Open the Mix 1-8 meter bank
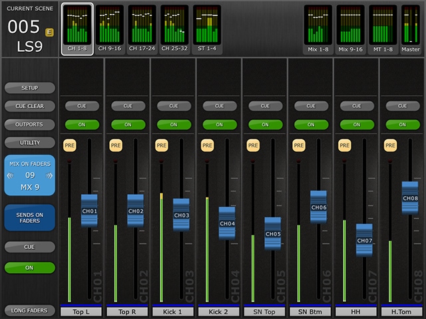 tap(318, 29)
